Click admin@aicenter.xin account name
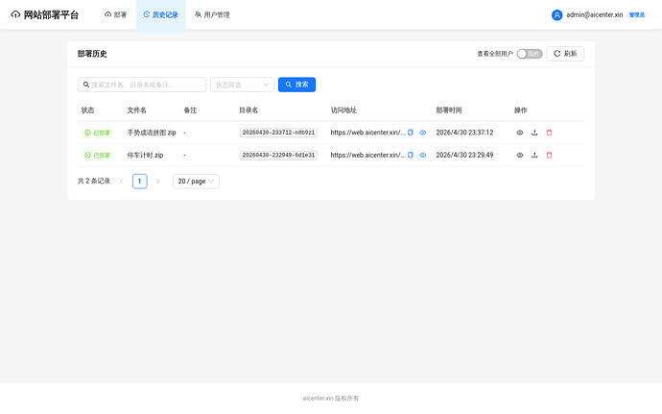Image resolution: width=662 pixels, height=414 pixels. click(x=595, y=14)
